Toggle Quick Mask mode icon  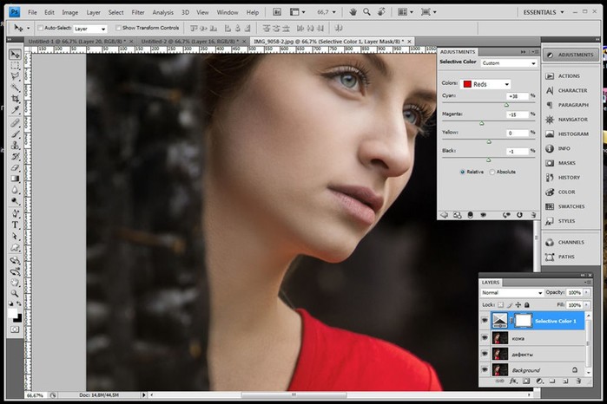click(x=15, y=329)
